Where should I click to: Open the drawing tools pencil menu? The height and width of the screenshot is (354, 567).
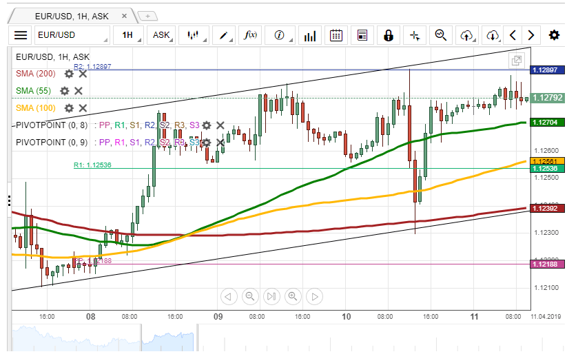tap(224, 35)
